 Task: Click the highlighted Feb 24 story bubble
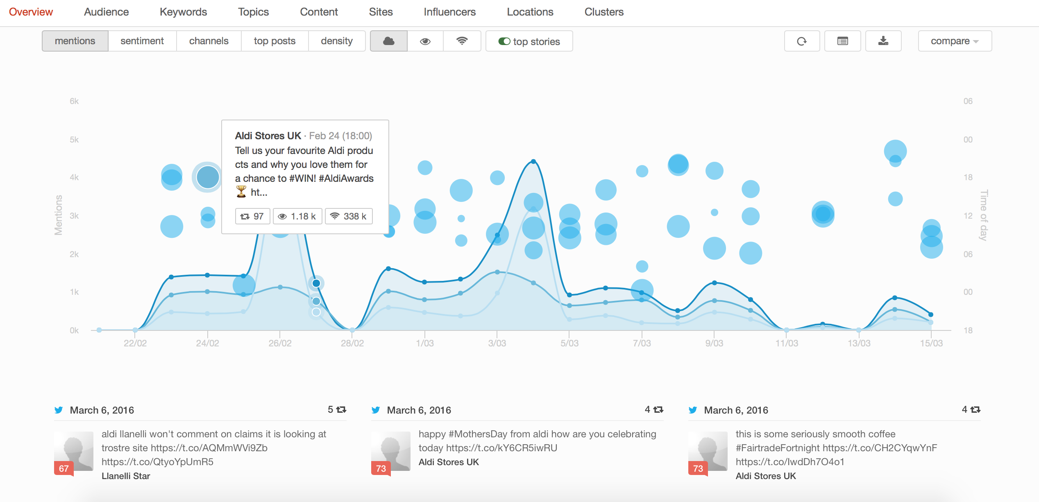[x=208, y=177]
